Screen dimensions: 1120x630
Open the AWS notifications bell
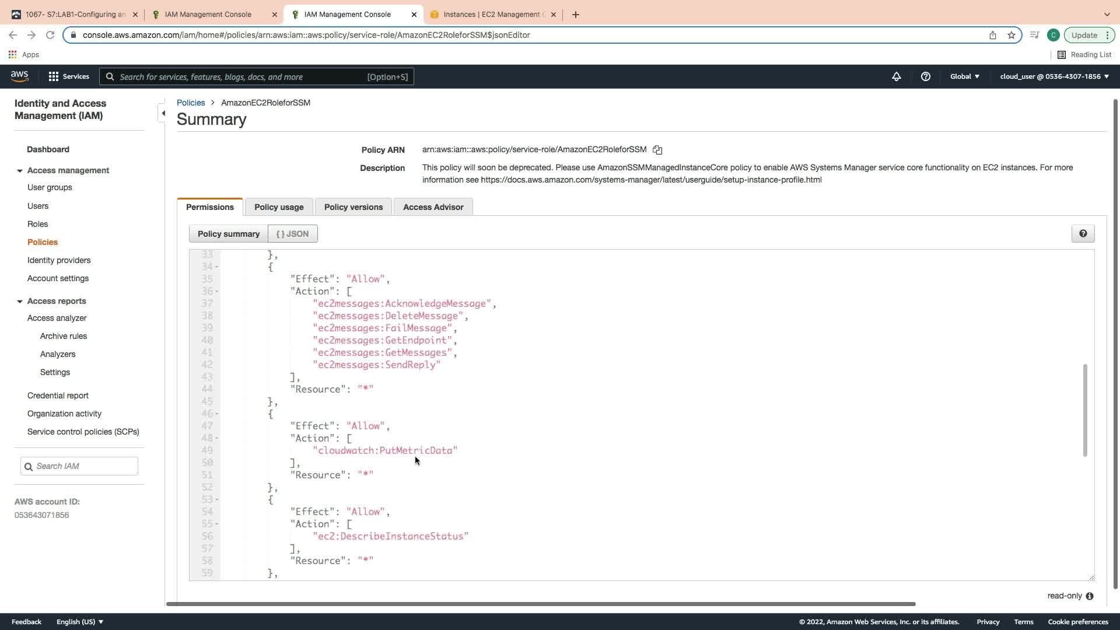[x=897, y=76]
